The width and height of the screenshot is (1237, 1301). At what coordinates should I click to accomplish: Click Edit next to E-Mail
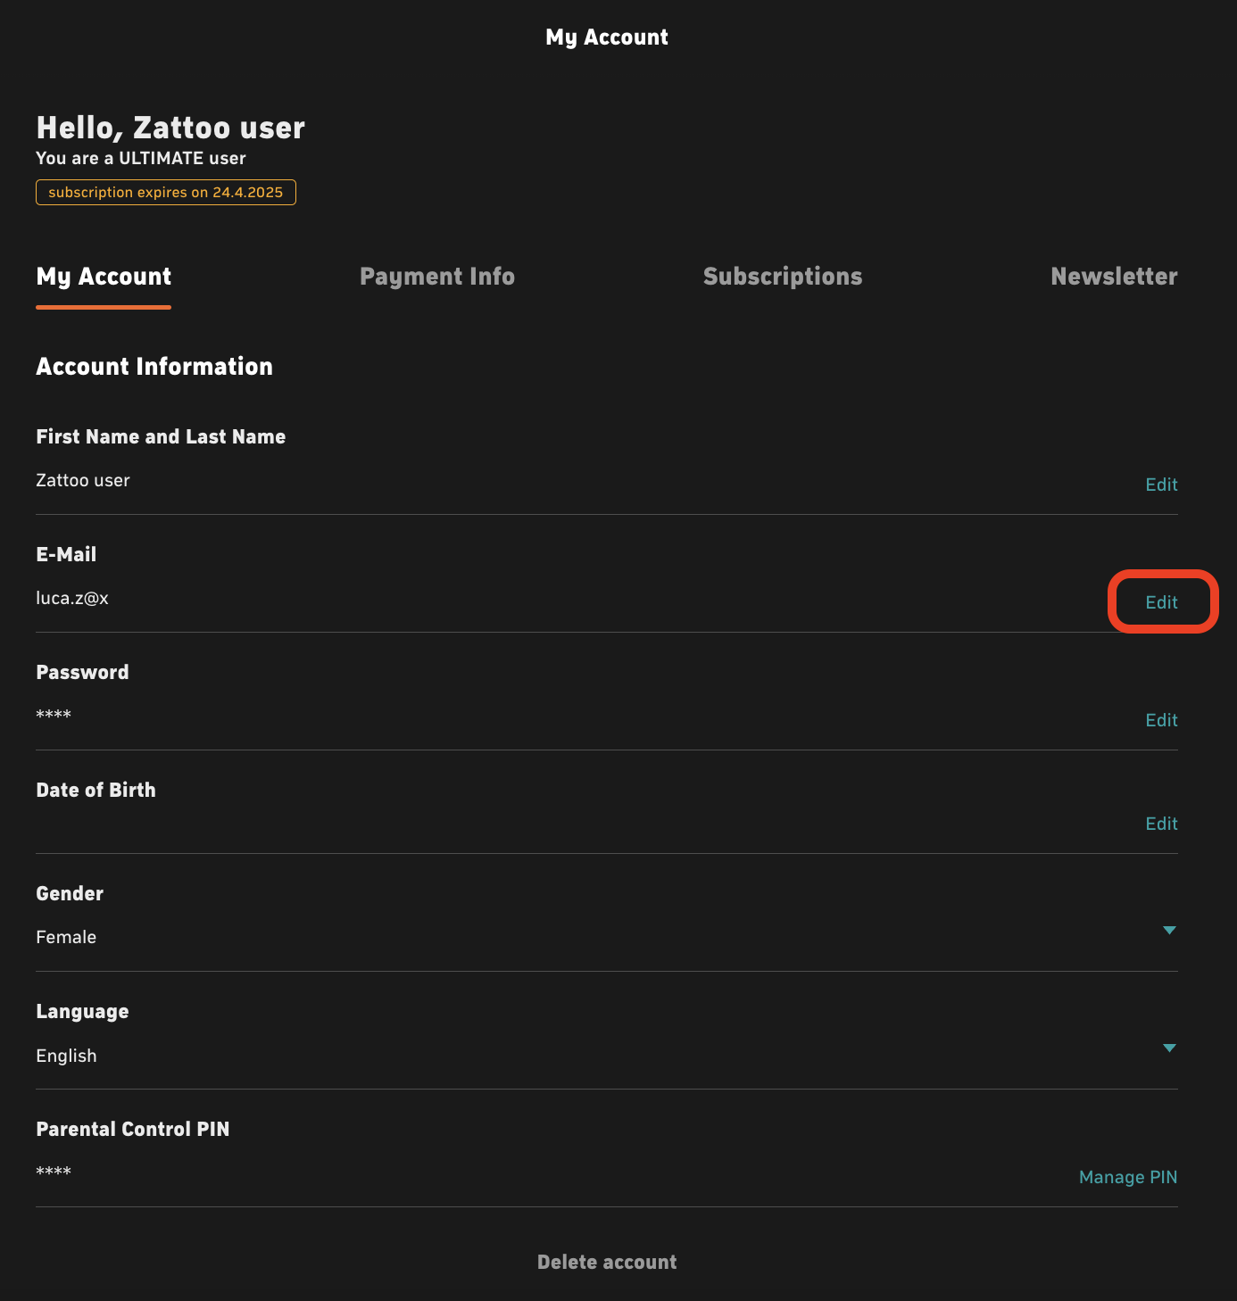point(1161,602)
